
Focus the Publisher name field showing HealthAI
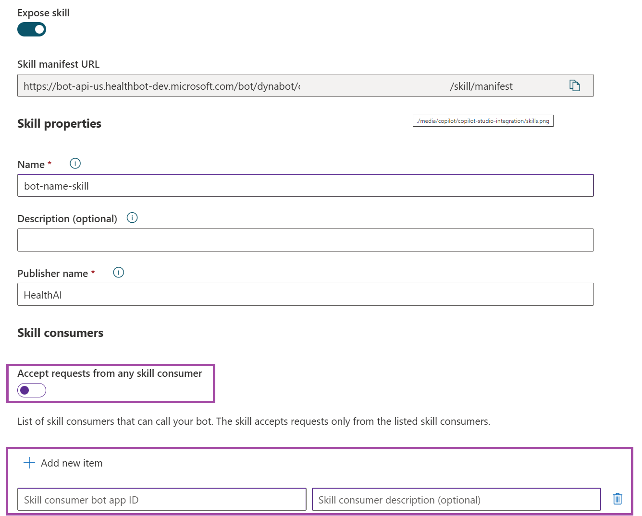305,294
